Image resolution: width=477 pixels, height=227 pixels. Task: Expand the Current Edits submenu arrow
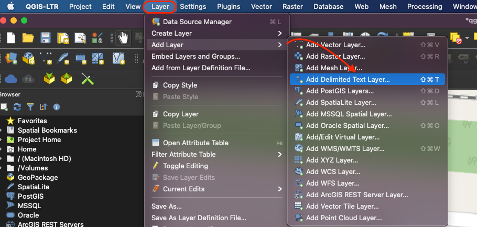pyautogui.click(x=279, y=189)
